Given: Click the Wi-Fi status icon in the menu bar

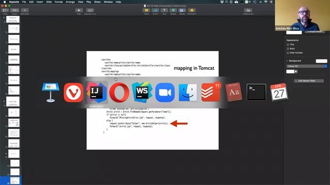Looking at the screenshot, I should coord(266,2).
